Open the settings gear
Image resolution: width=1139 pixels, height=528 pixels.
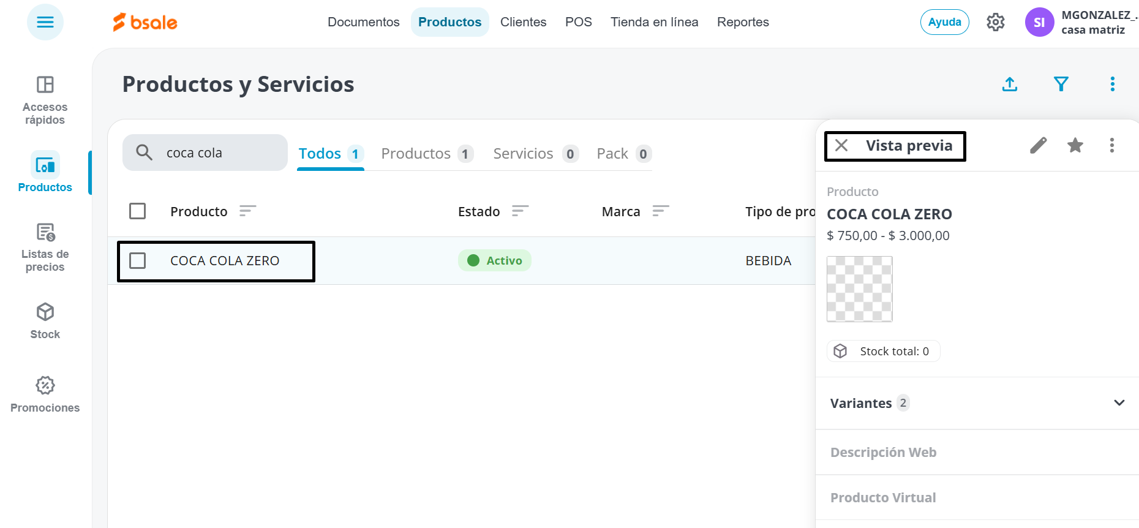point(996,22)
